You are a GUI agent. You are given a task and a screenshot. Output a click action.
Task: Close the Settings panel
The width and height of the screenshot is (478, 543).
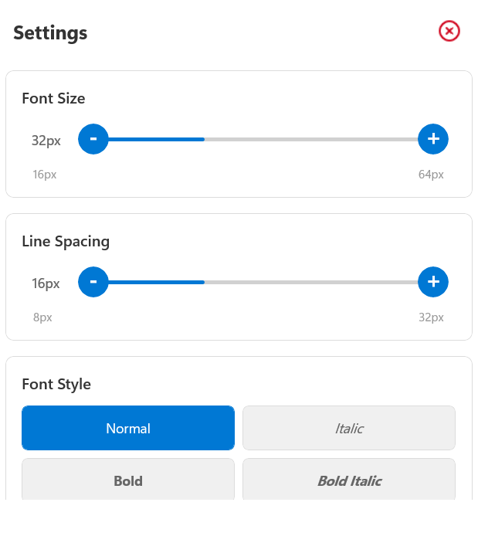click(449, 31)
